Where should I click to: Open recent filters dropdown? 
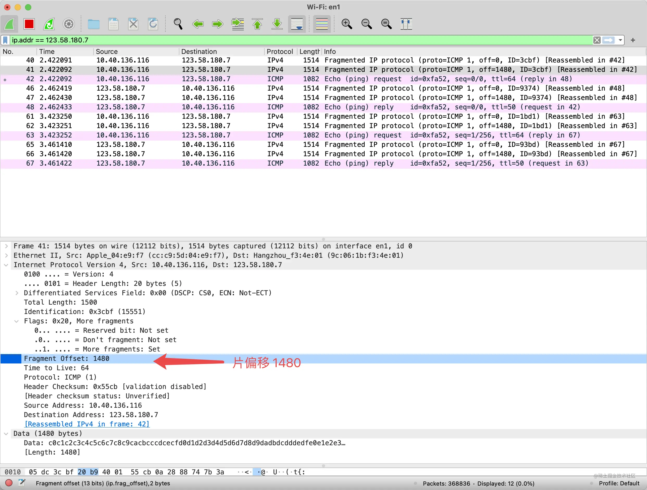click(620, 40)
